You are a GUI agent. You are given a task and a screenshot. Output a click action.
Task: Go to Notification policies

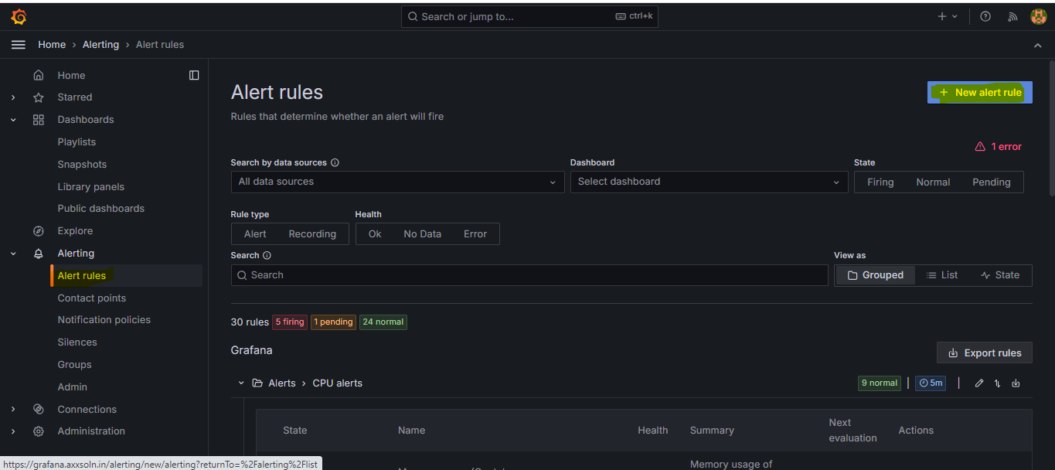pos(104,320)
